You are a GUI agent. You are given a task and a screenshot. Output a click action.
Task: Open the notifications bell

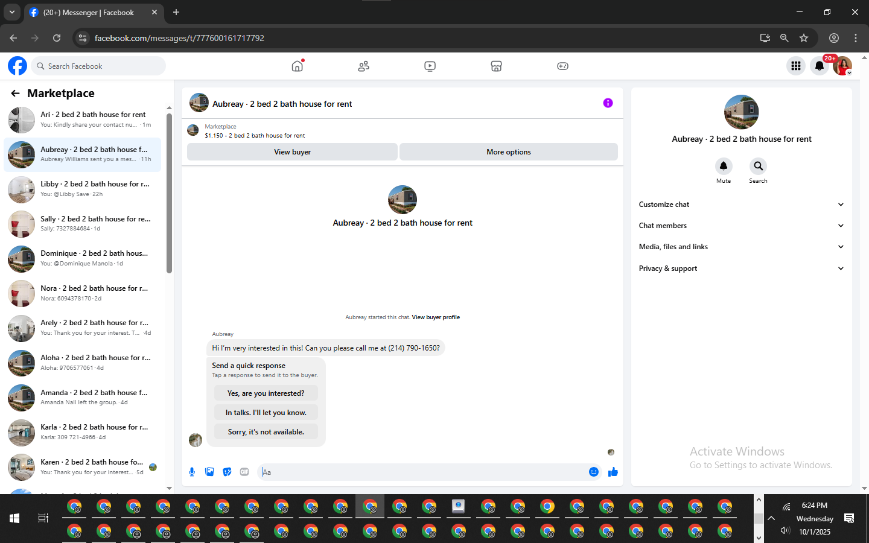point(819,66)
